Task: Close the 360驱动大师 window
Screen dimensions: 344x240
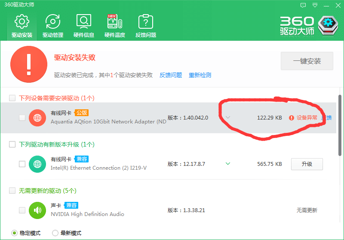Action: 338,5
